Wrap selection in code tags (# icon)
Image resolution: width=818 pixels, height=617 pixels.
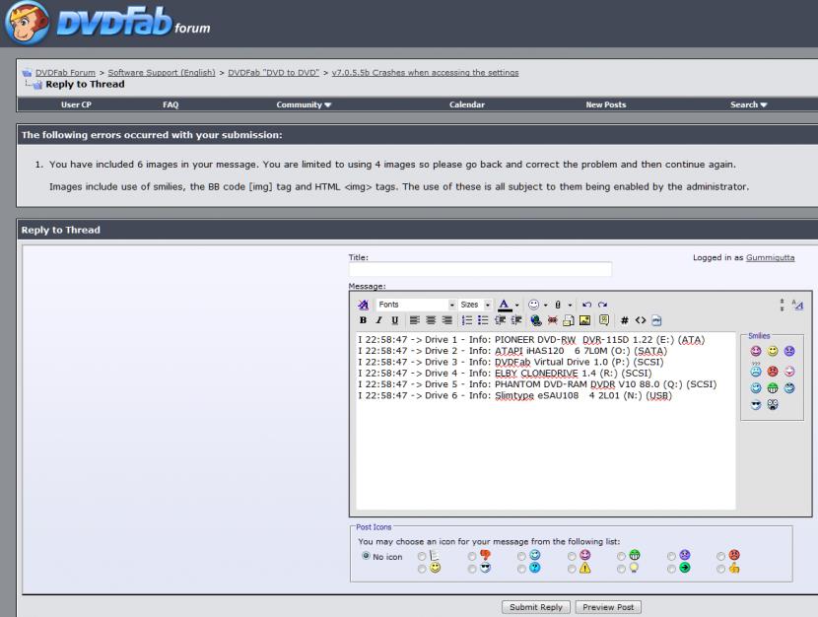coord(624,320)
